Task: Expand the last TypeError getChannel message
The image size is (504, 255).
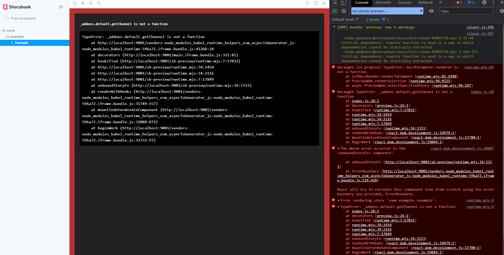Action: [x=338, y=207]
